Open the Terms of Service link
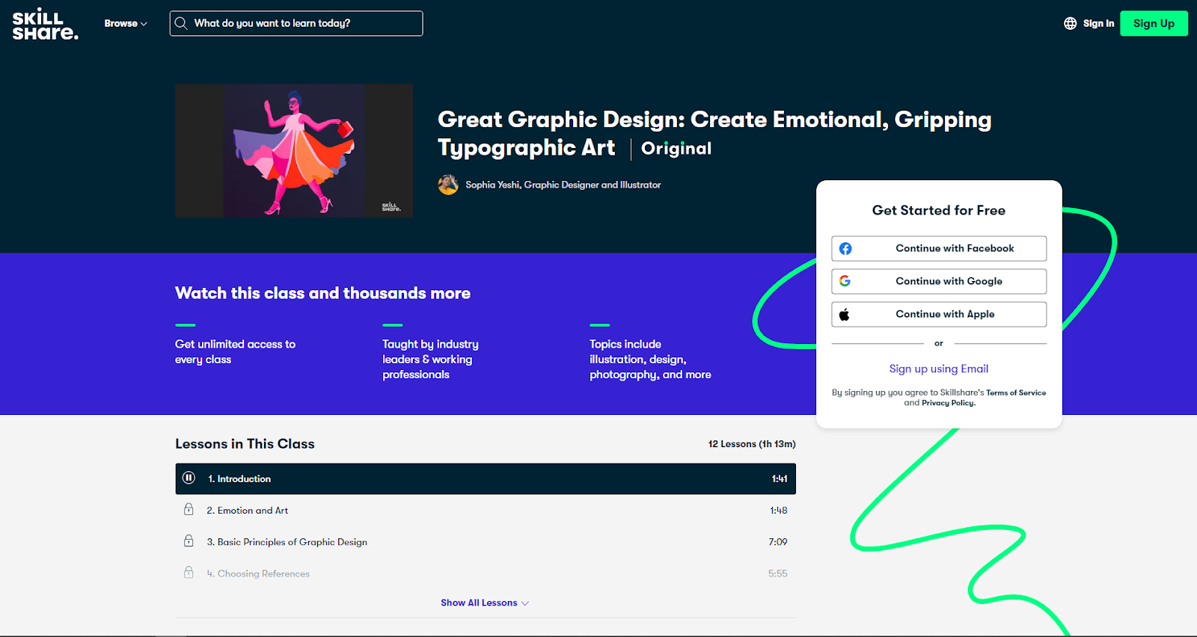Screen dimensions: 1197x637 coord(1016,393)
